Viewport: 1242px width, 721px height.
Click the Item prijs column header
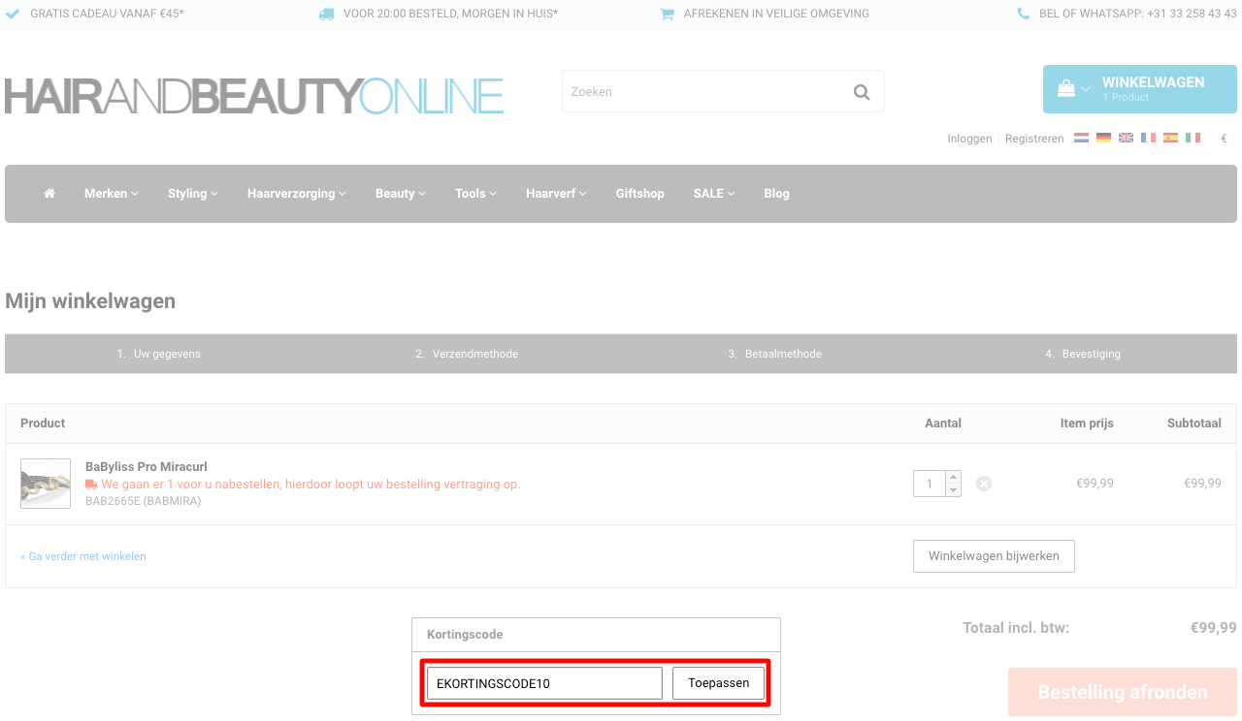tap(1087, 423)
